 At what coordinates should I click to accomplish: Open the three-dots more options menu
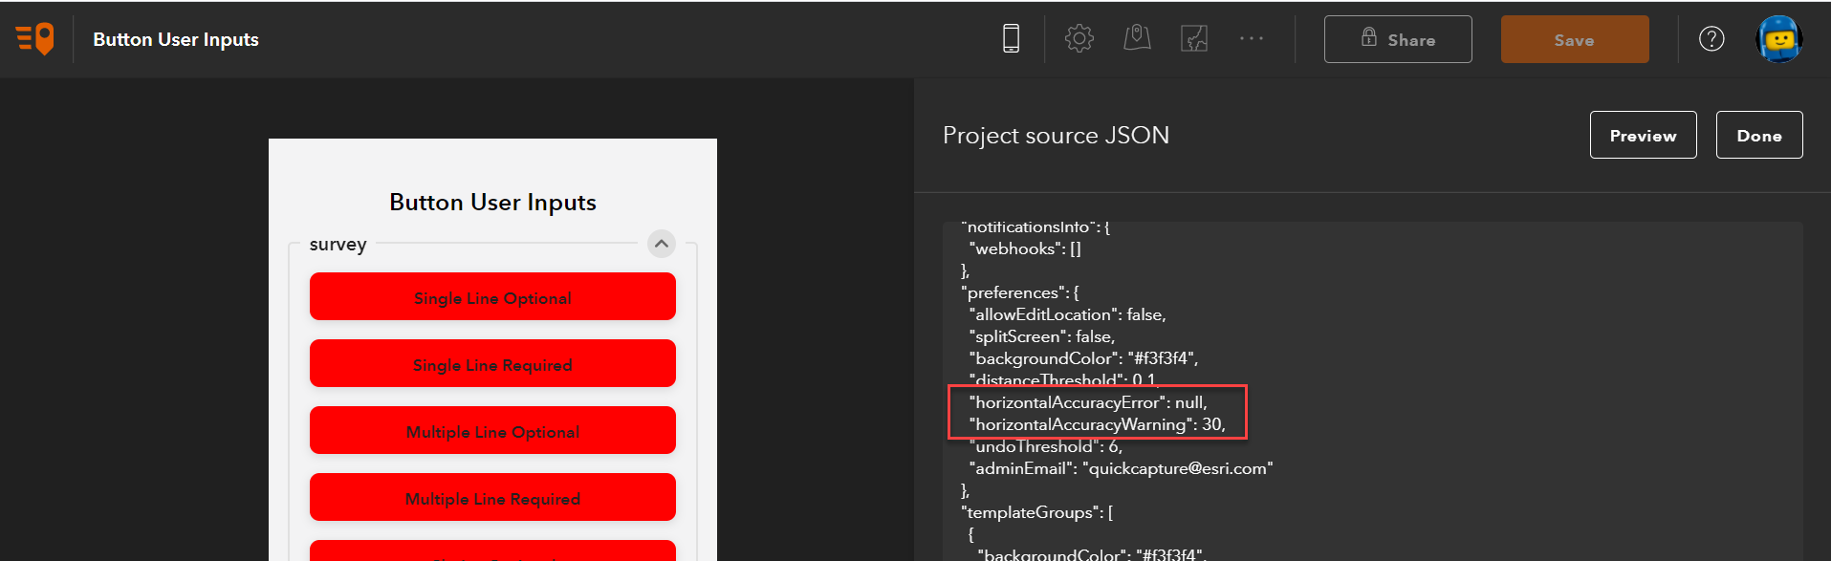tap(1252, 39)
